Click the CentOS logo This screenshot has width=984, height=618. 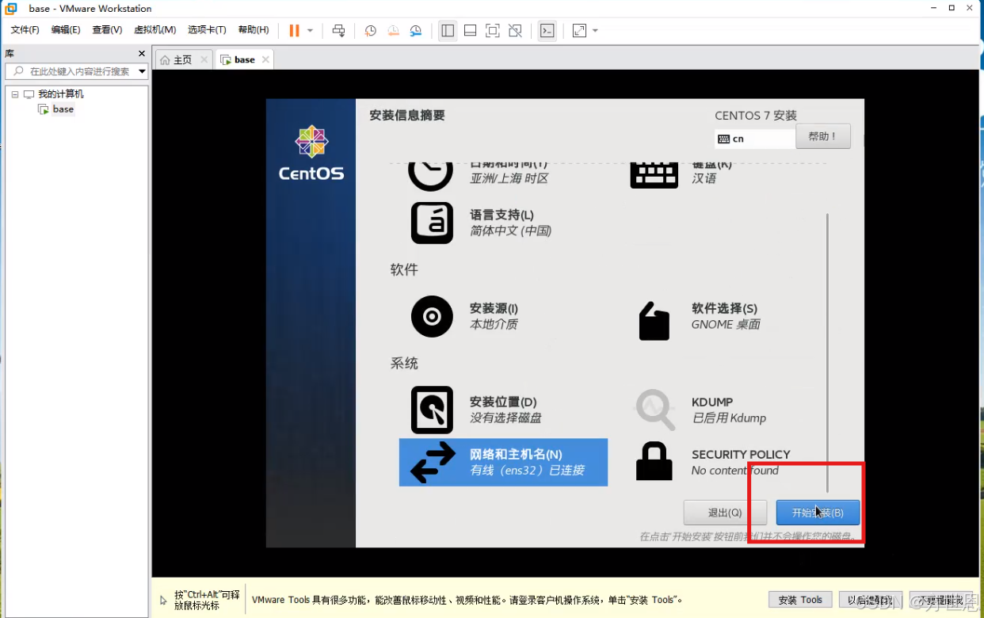pos(311,152)
